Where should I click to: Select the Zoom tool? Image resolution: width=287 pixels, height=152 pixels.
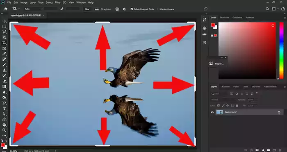(4, 130)
